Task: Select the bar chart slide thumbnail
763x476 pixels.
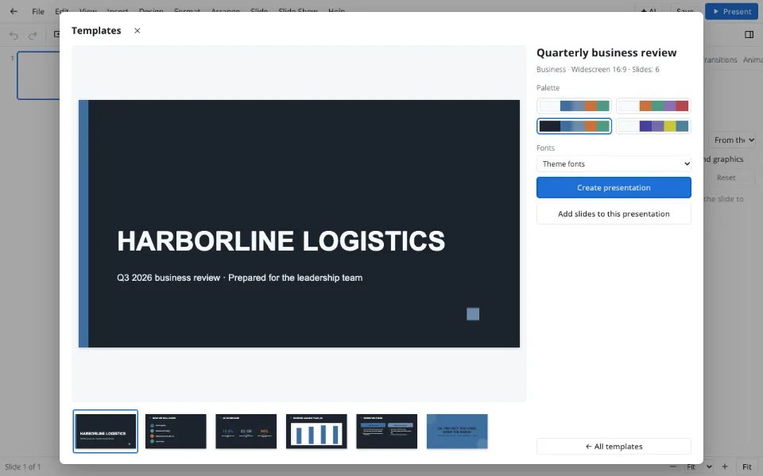Action: click(316, 432)
